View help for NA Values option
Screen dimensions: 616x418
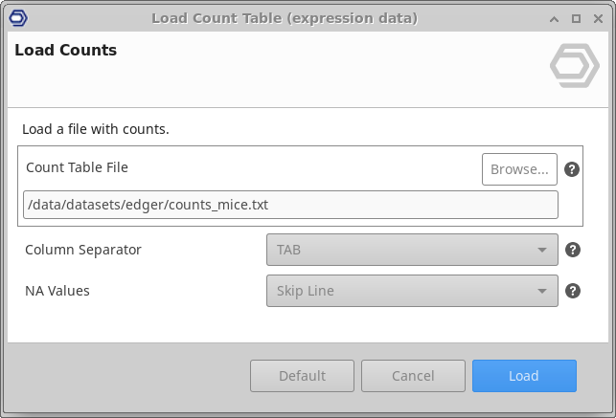click(572, 291)
